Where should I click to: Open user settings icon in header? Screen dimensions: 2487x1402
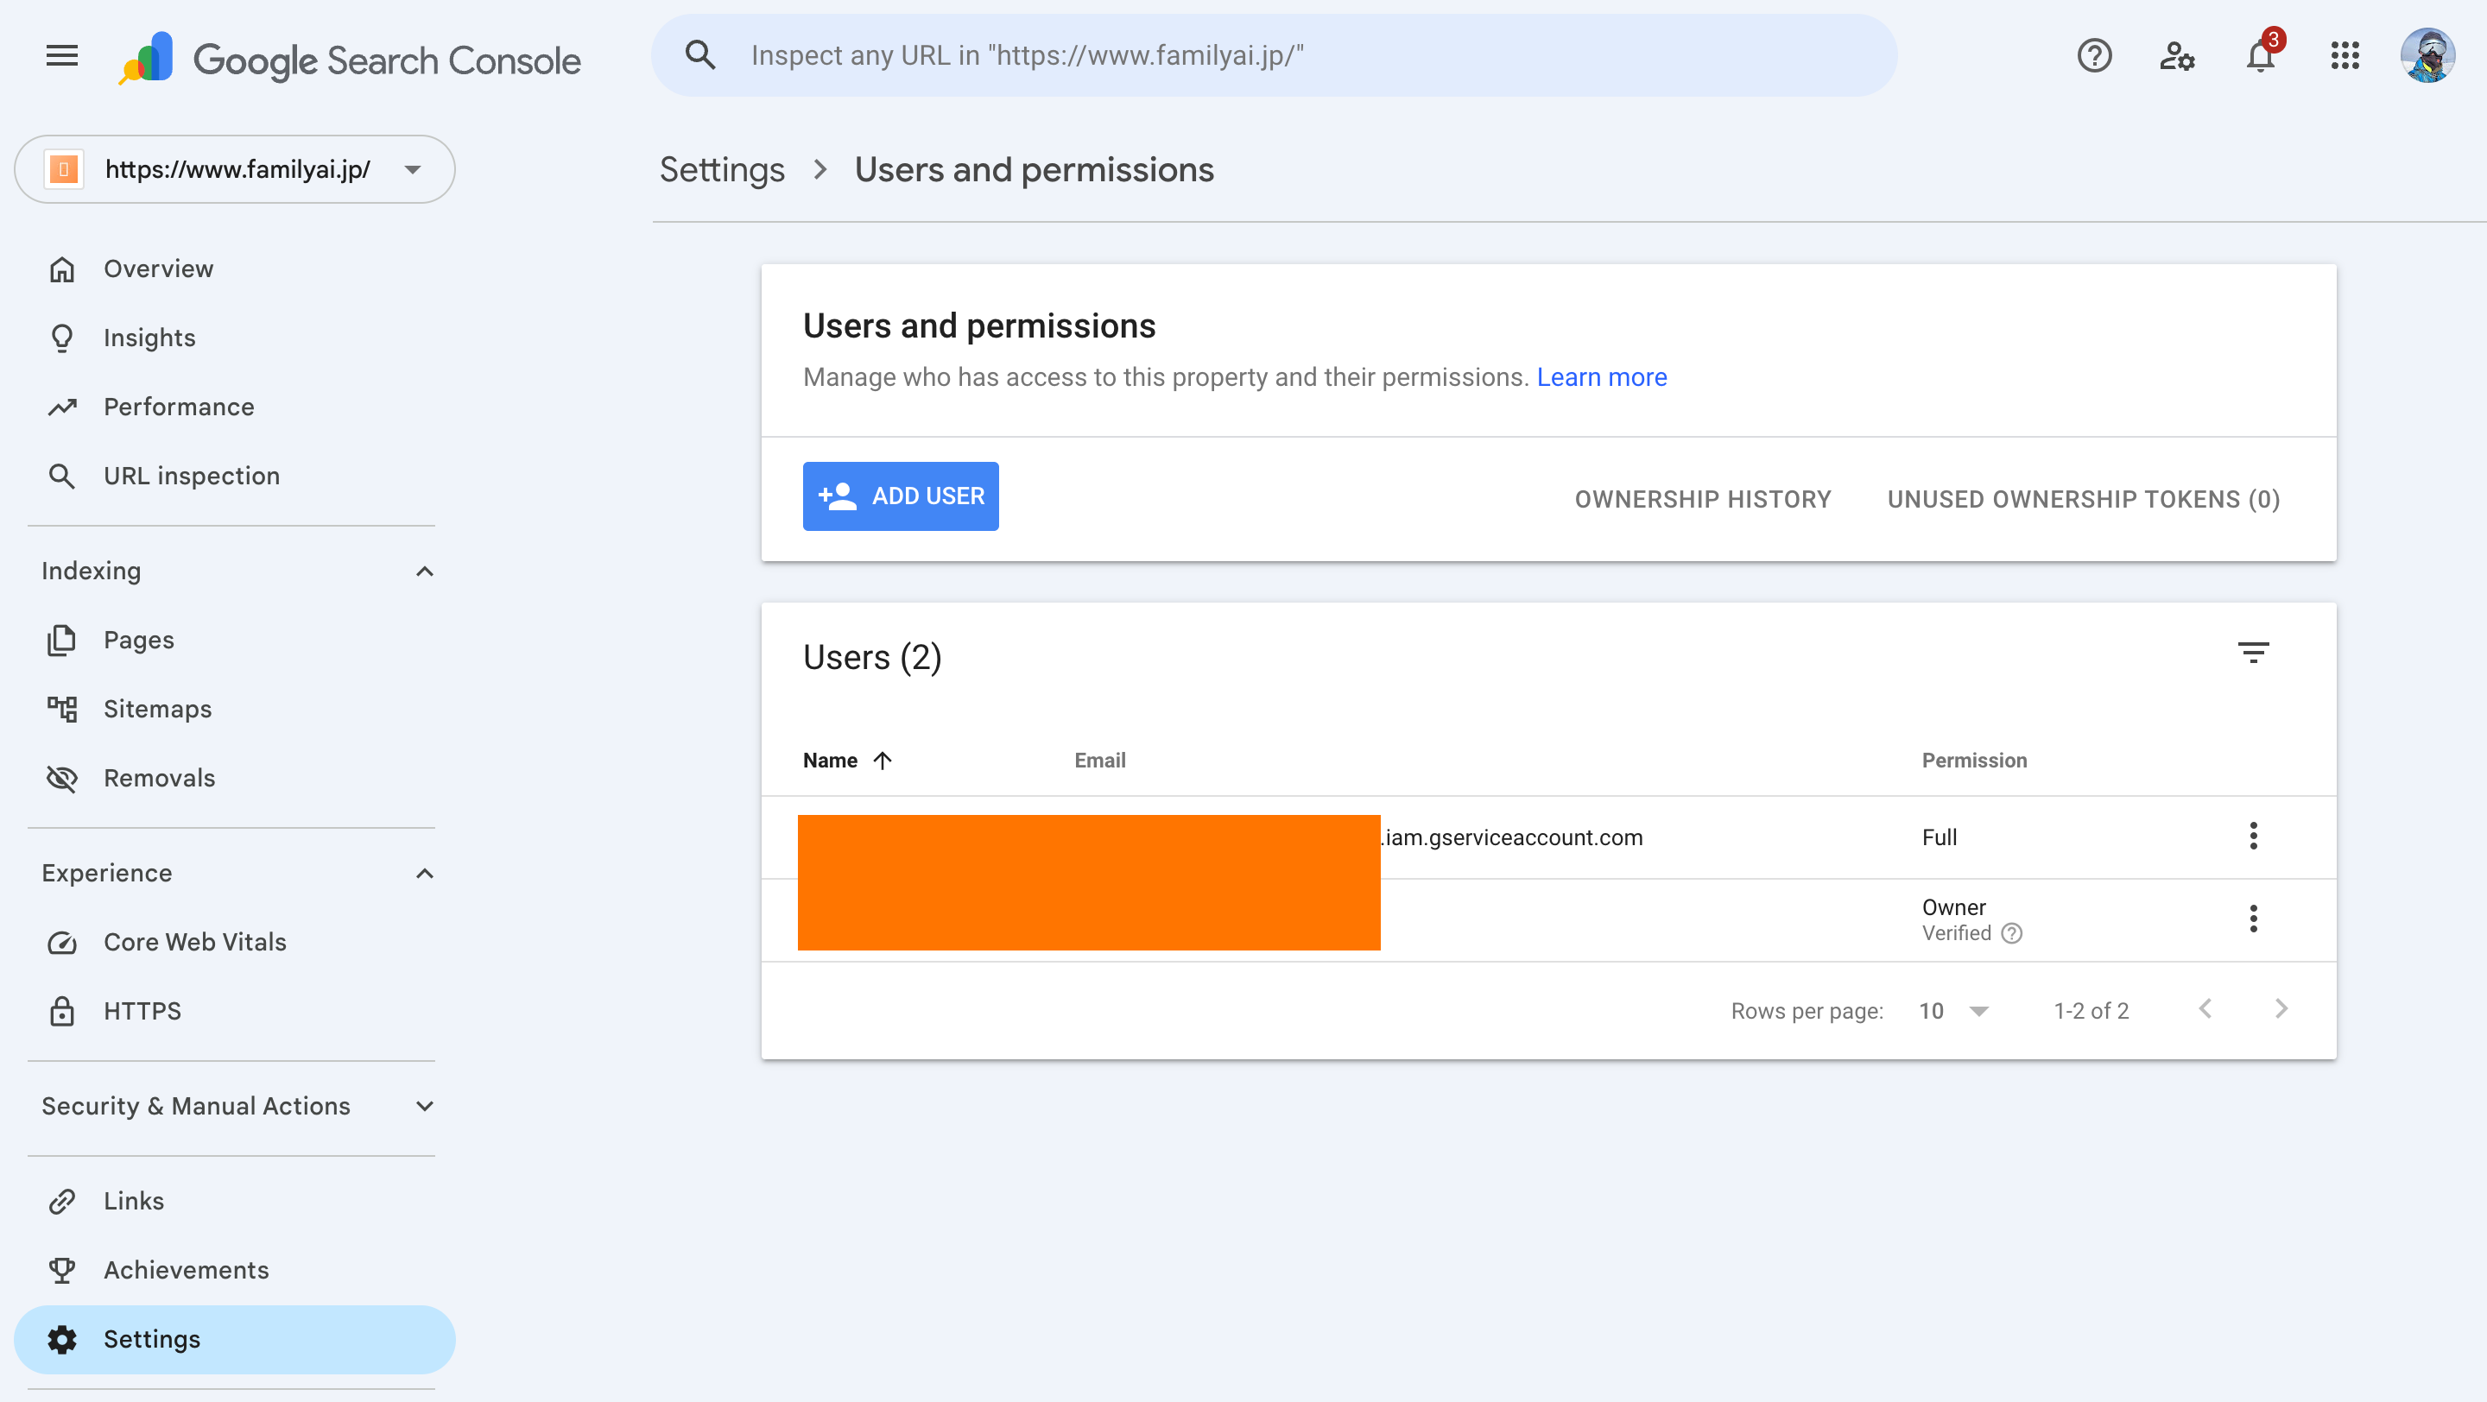tap(2177, 56)
